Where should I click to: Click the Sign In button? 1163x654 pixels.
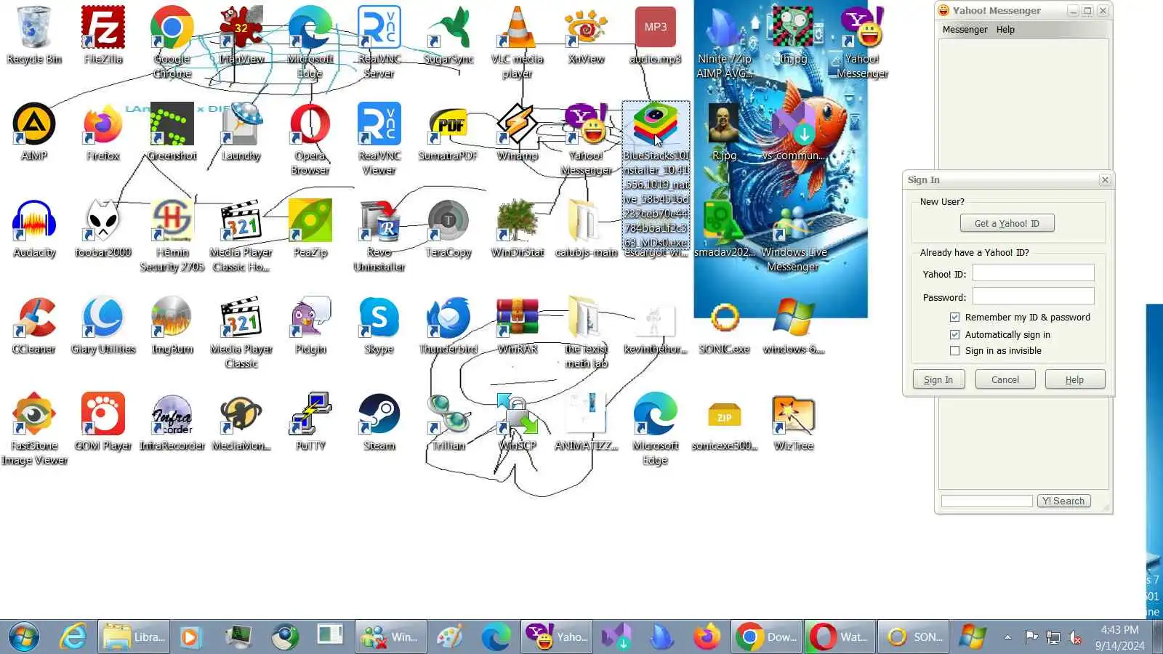pos(938,380)
